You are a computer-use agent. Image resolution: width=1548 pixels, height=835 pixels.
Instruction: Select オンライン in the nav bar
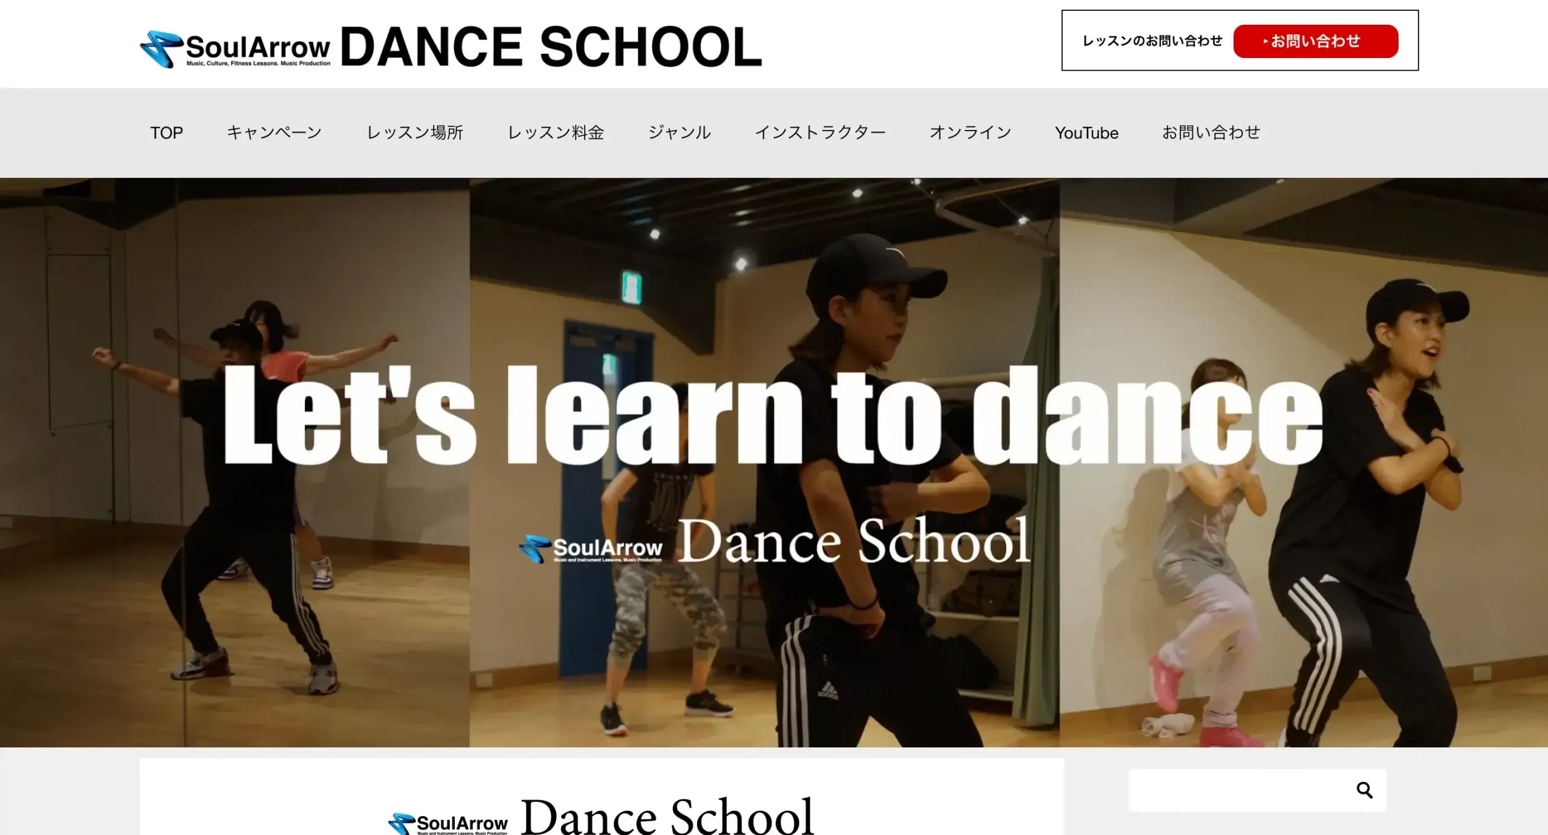pyautogui.click(x=970, y=132)
